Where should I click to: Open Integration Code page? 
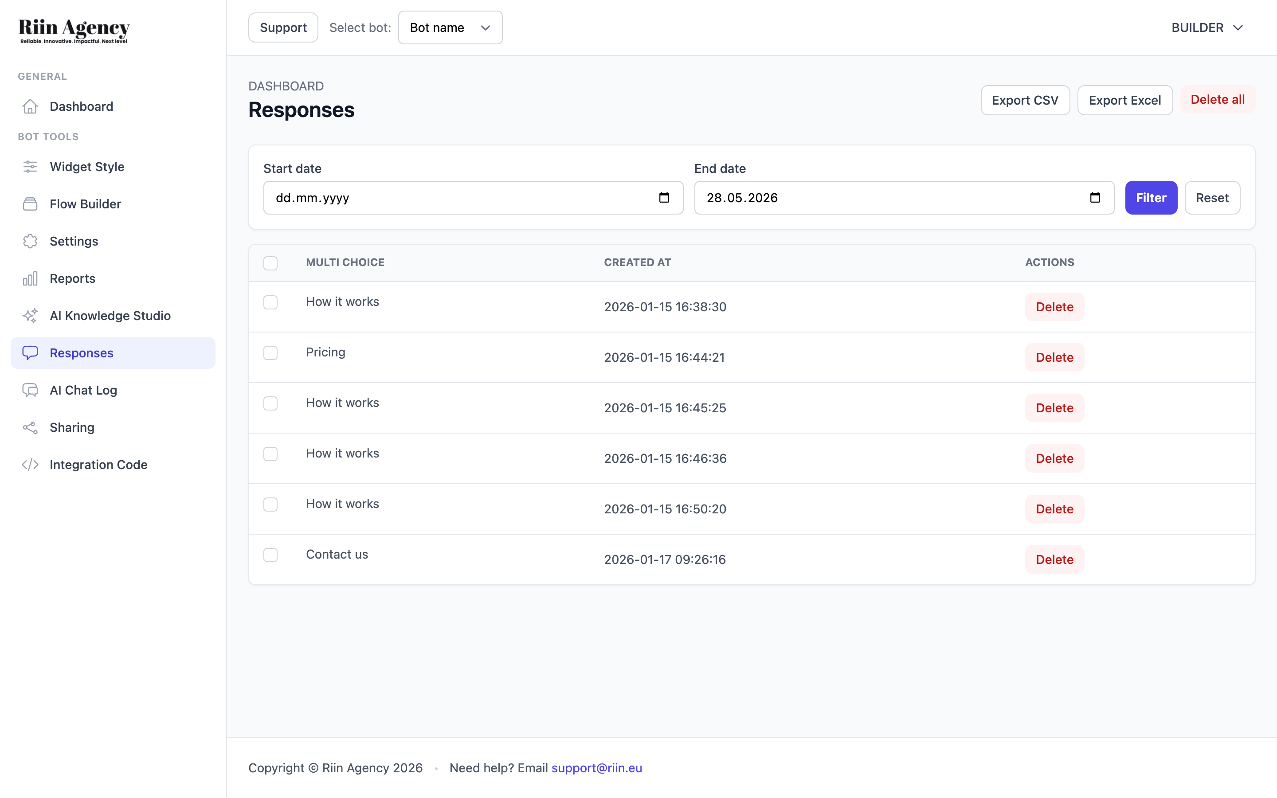(x=113, y=465)
